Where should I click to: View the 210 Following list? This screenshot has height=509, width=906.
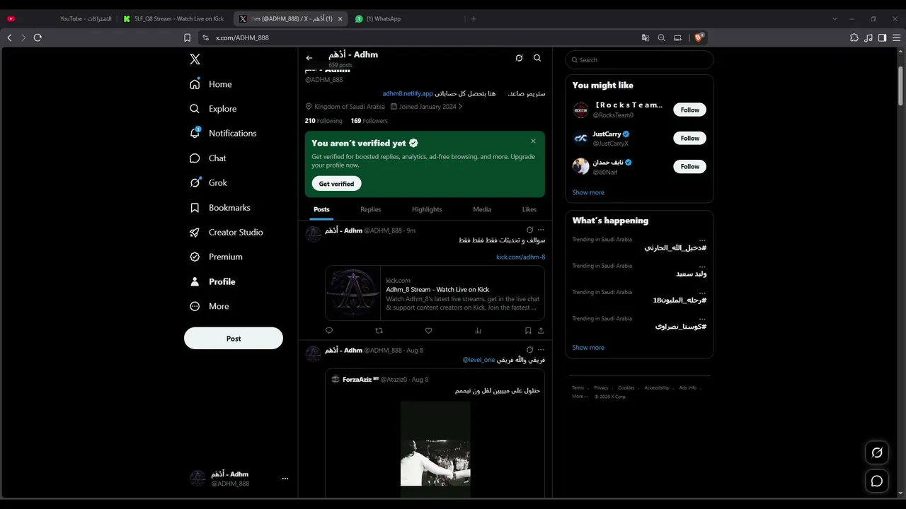click(x=323, y=121)
